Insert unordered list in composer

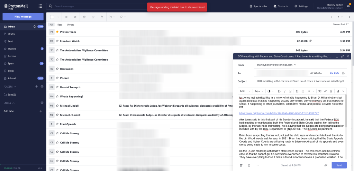(297, 91)
